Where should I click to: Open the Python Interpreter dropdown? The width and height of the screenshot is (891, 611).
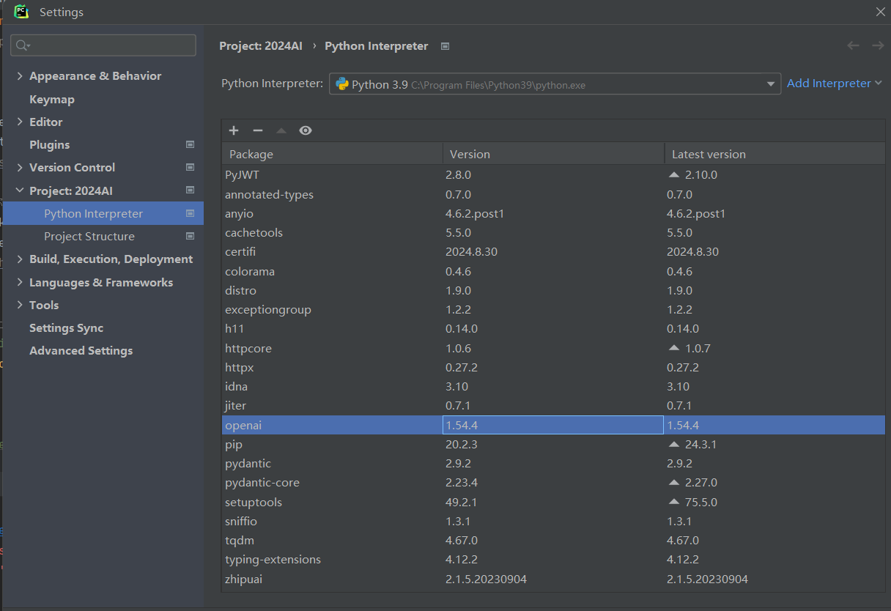click(770, 84)
